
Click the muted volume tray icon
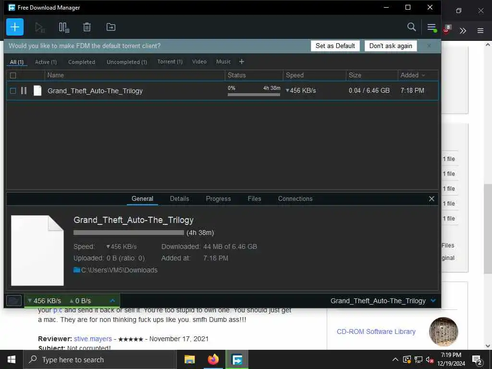click(430, 359)
